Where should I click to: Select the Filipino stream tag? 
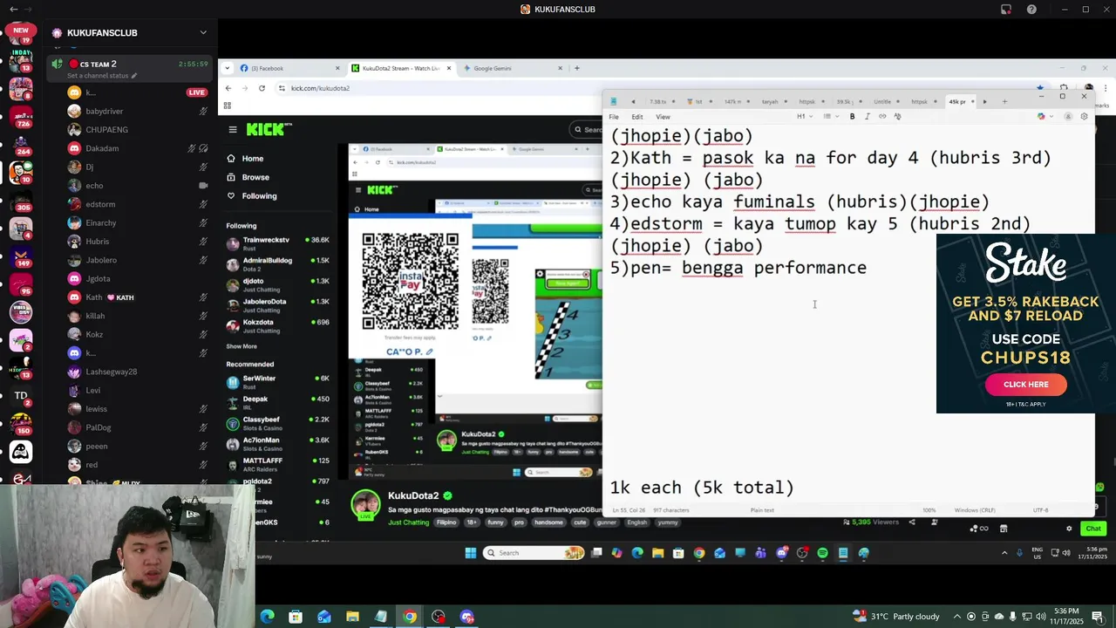tap(446, 522)
